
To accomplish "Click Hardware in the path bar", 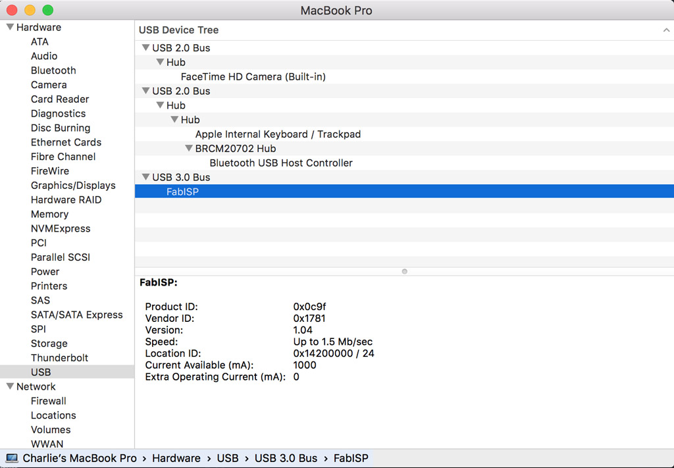I will click(x=176, y=458).
